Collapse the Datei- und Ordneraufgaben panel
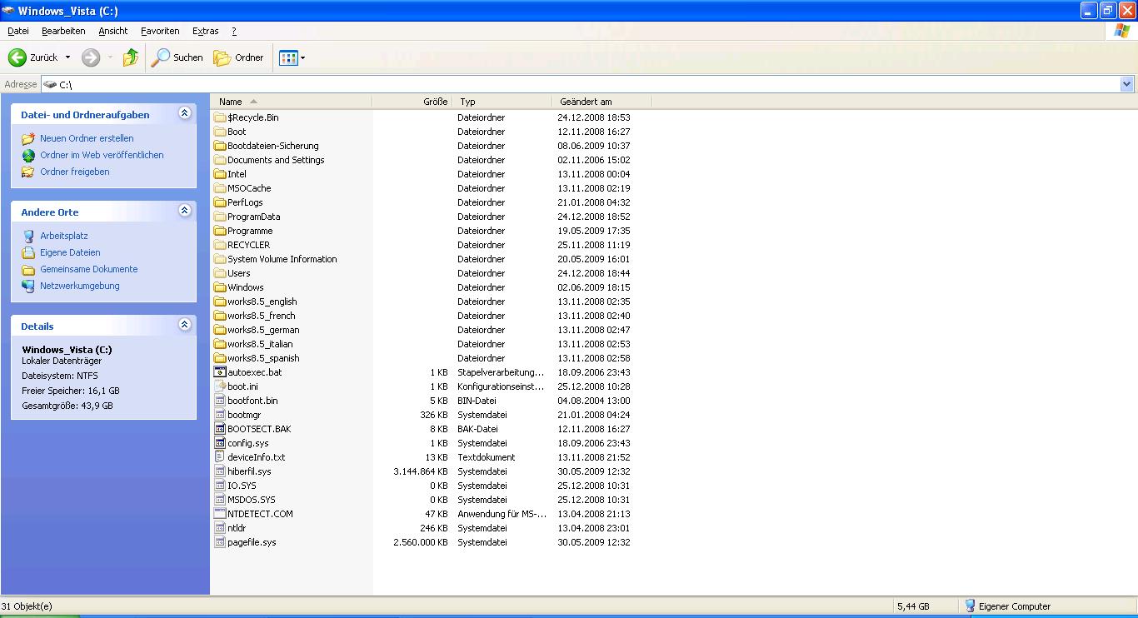Viewport: 1138px width, 618px height. [x=184, y=114]
